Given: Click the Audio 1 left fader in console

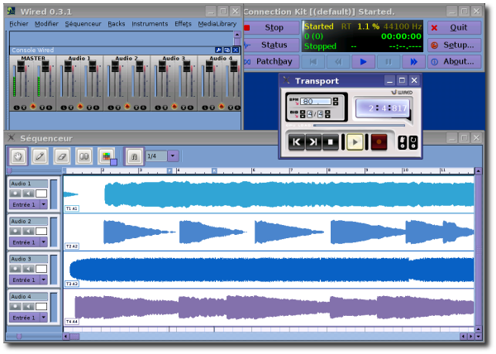Looking at the screenshot, I should (68, 66).
